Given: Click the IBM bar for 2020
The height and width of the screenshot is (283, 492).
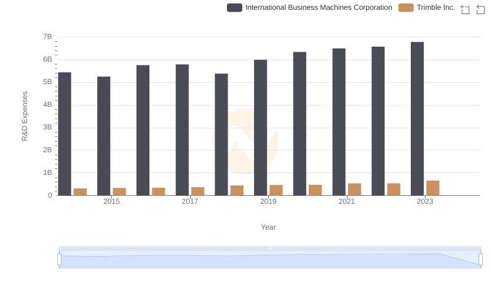Looking at the screenshot, I should 300,123.
